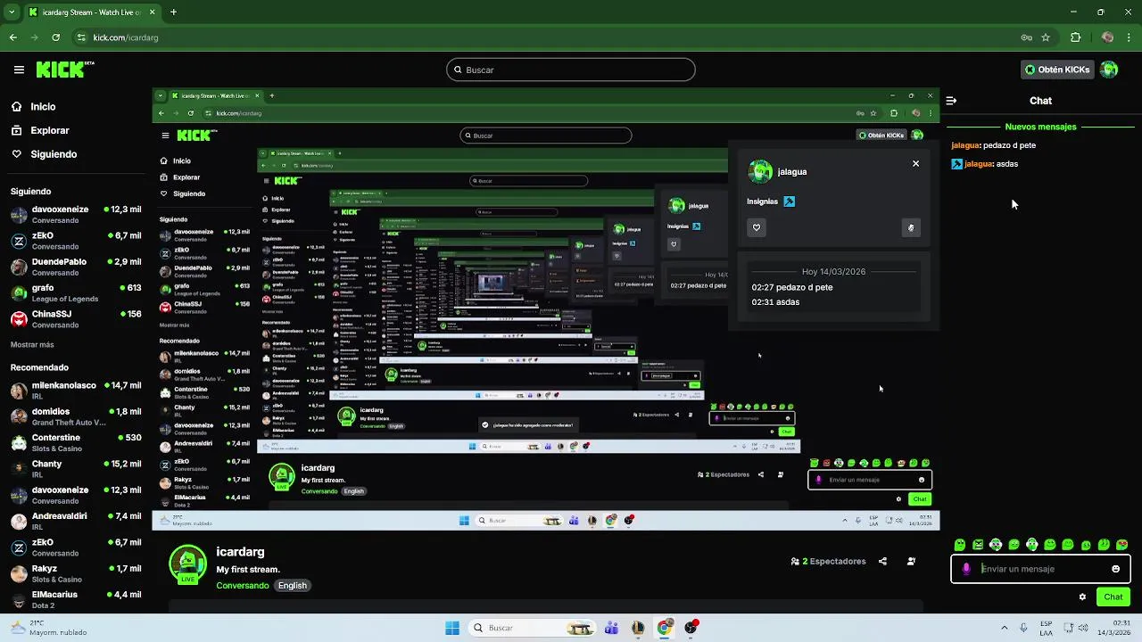Viewport: 1142px width, 642px height.
Task: Click the live stream video player
Action: [x=546, y=309]
